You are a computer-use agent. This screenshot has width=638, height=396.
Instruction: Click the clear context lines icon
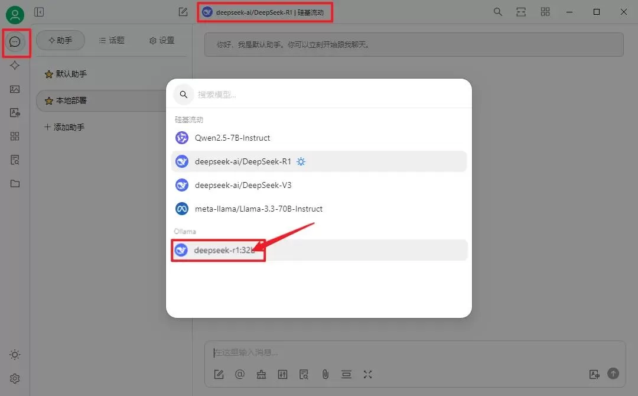tap(346, 375)
